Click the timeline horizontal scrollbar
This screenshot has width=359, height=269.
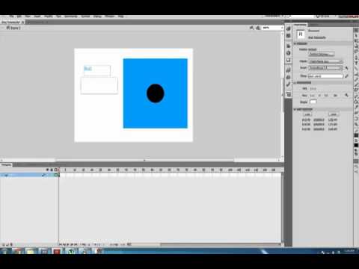[221, 244]
